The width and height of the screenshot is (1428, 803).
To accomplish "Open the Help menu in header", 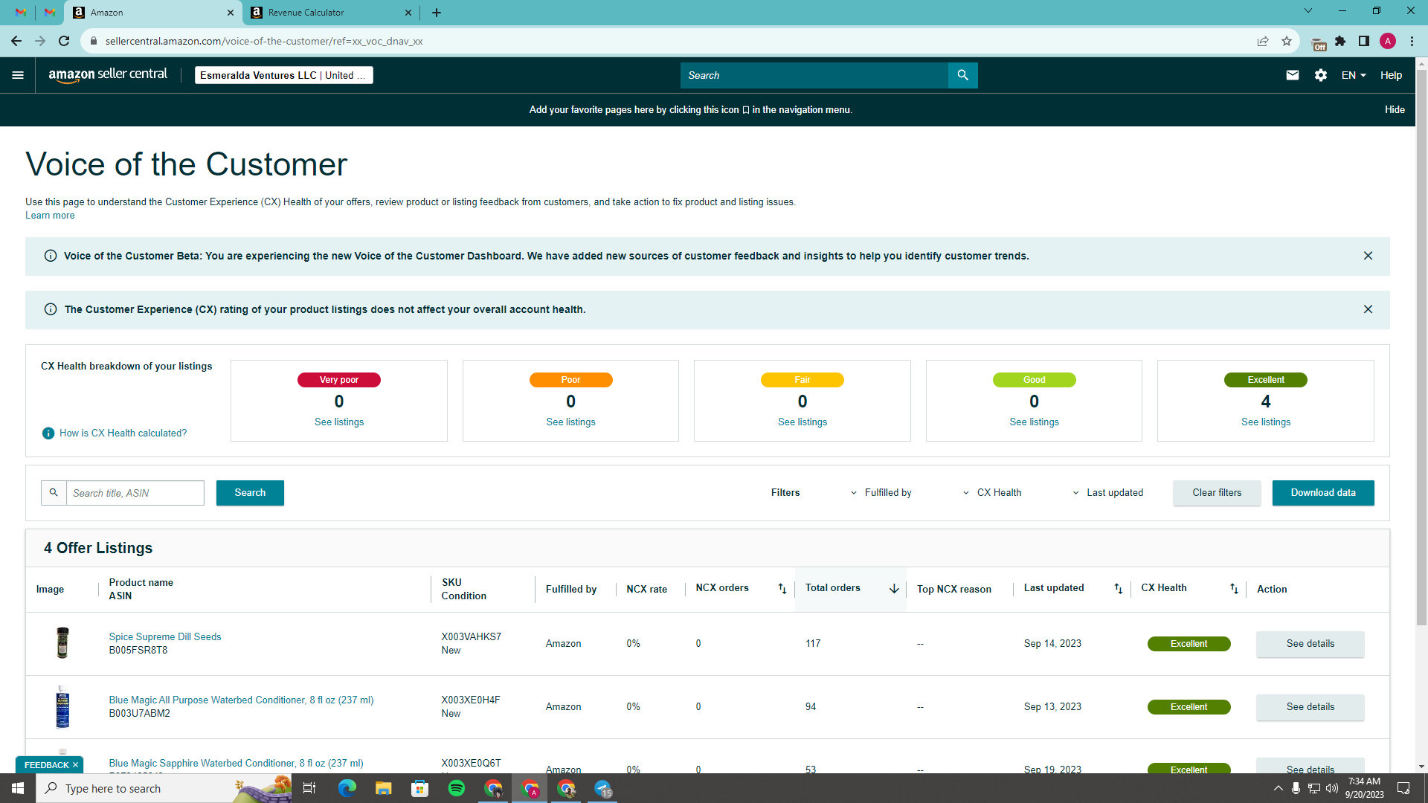I will pyautogui.click(x=1391, y=75).
